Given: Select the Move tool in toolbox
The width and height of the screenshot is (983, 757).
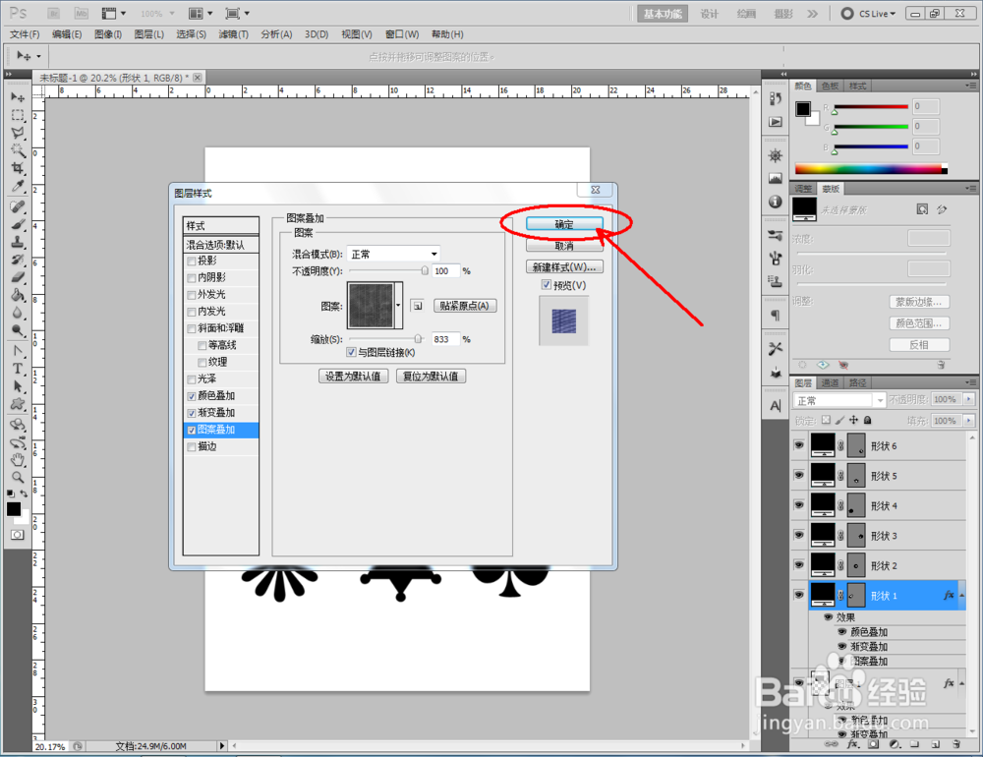Looking at the screenshot, I should coord(18,97).
